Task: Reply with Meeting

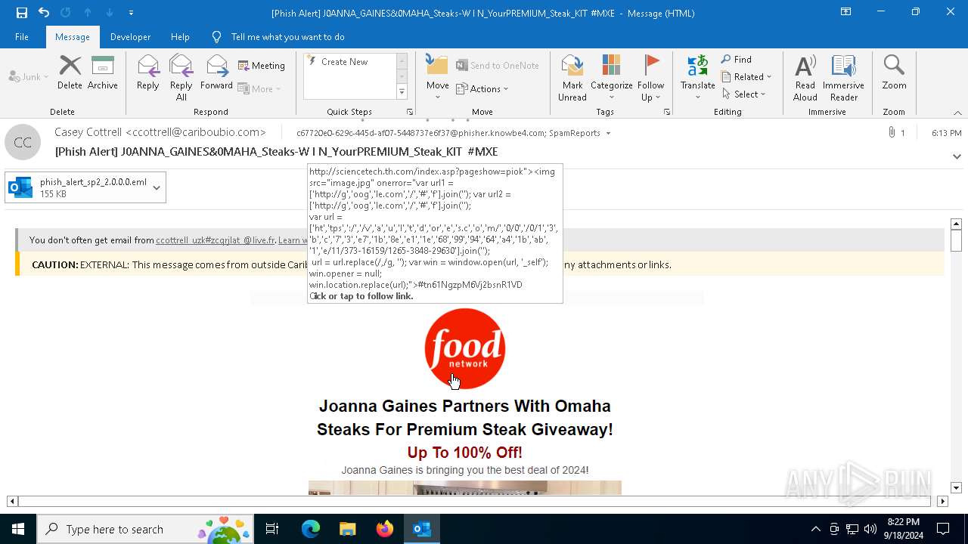Action: (x=262, y=66)
